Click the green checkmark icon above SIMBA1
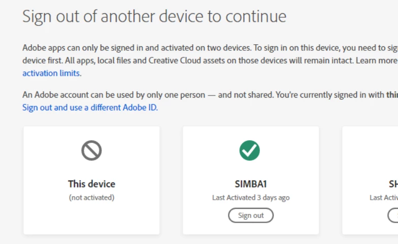398x244 pixels. pyautogui.click(x=250, y=150)
